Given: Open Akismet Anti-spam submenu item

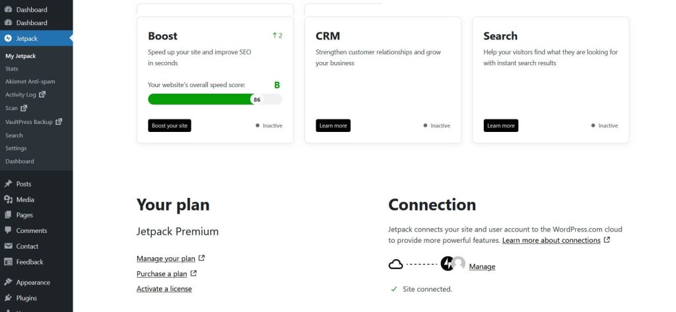Looking at the screenshot, I should (30, 81).
